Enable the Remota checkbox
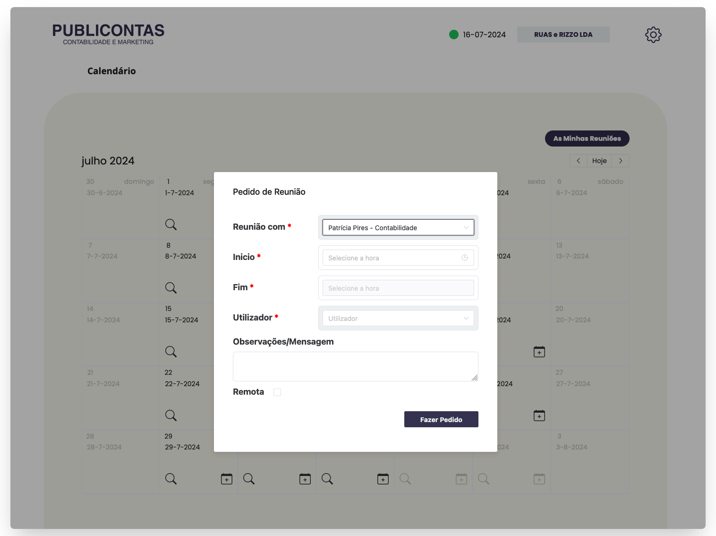The height and width of the screenshot is (536, 716). click(x=277, y=392)
